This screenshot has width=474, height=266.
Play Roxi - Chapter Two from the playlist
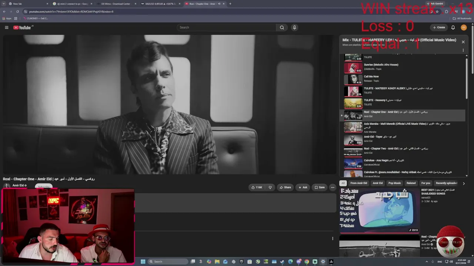(x=403, y=151)
